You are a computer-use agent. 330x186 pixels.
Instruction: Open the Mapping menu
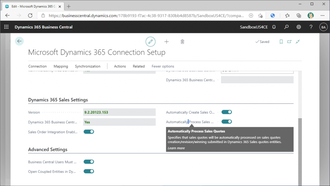61,66
